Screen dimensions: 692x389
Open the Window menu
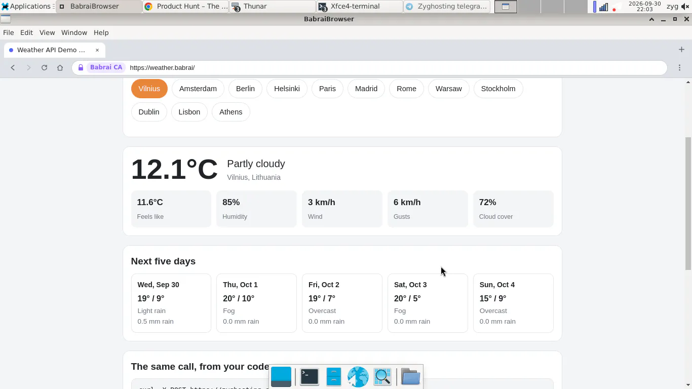74,32
